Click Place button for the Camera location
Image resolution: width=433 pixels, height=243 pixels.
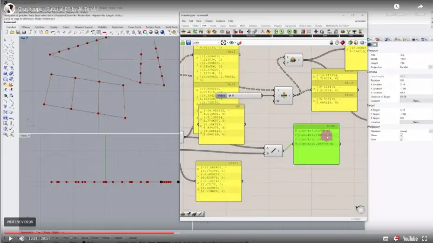point(416,101)
